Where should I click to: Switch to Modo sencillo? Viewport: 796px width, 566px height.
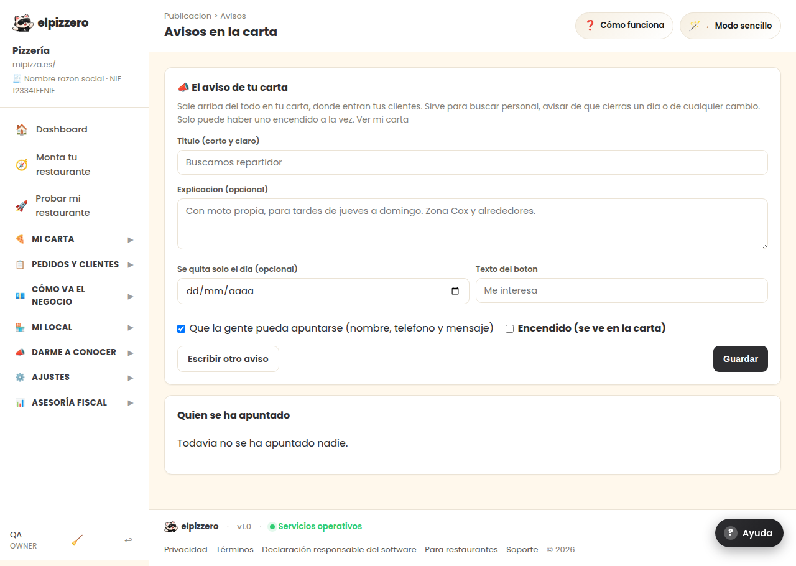[x=730, y=26]
